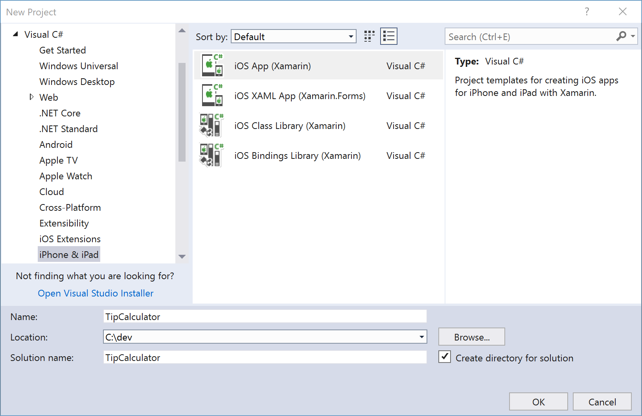Click "Visual C#" language in iOS Bindings row
642x416 pixels.
(x=406, y=156)
